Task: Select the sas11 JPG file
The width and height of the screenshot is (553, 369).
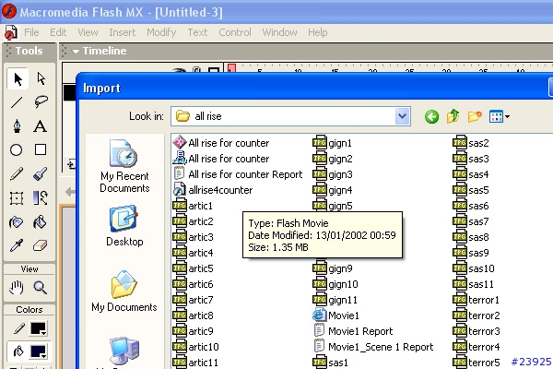Action: (474, 284)
